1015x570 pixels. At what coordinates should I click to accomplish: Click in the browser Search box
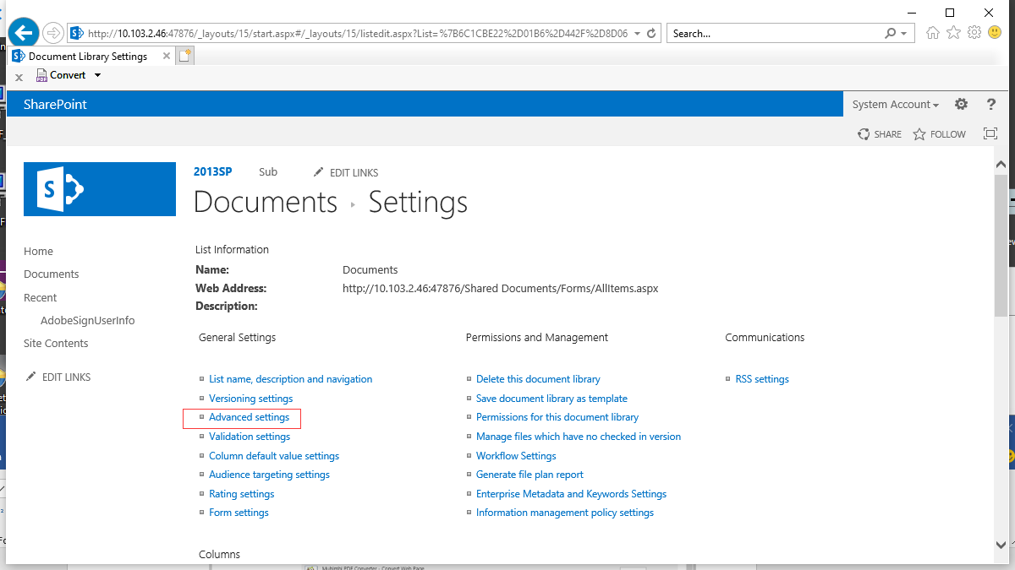pos(774,34)
